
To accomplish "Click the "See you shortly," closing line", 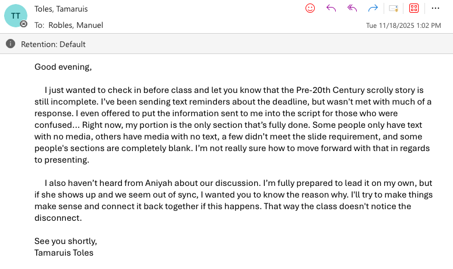I will [65, 241].
